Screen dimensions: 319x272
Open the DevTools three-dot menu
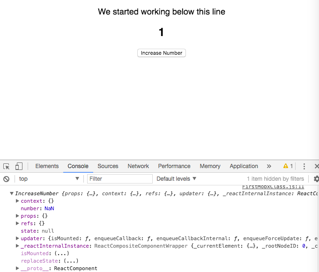[x=304, y=166]
